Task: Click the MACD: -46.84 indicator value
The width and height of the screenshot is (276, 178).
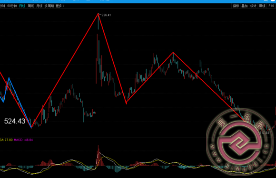Action: pyautogui.click(x=23, y=140)
